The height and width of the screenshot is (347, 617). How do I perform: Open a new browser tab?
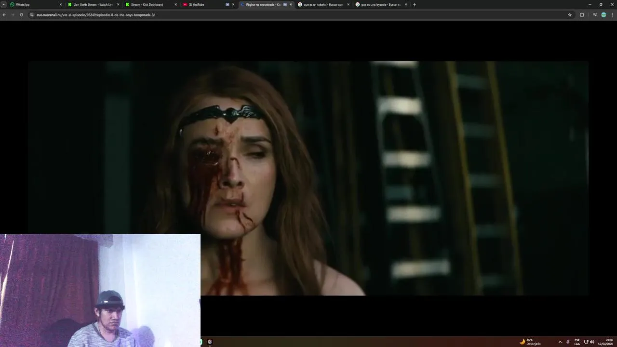click(415, 4)
